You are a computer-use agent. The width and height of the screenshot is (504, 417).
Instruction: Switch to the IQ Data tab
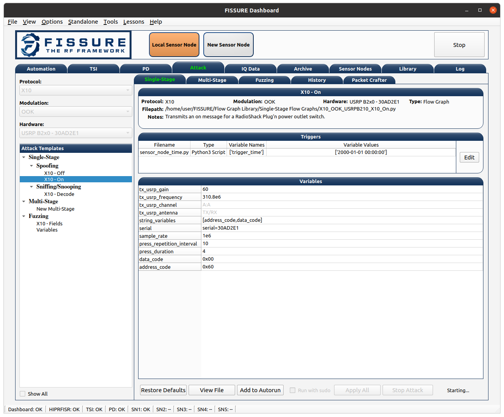coord(251,69)
